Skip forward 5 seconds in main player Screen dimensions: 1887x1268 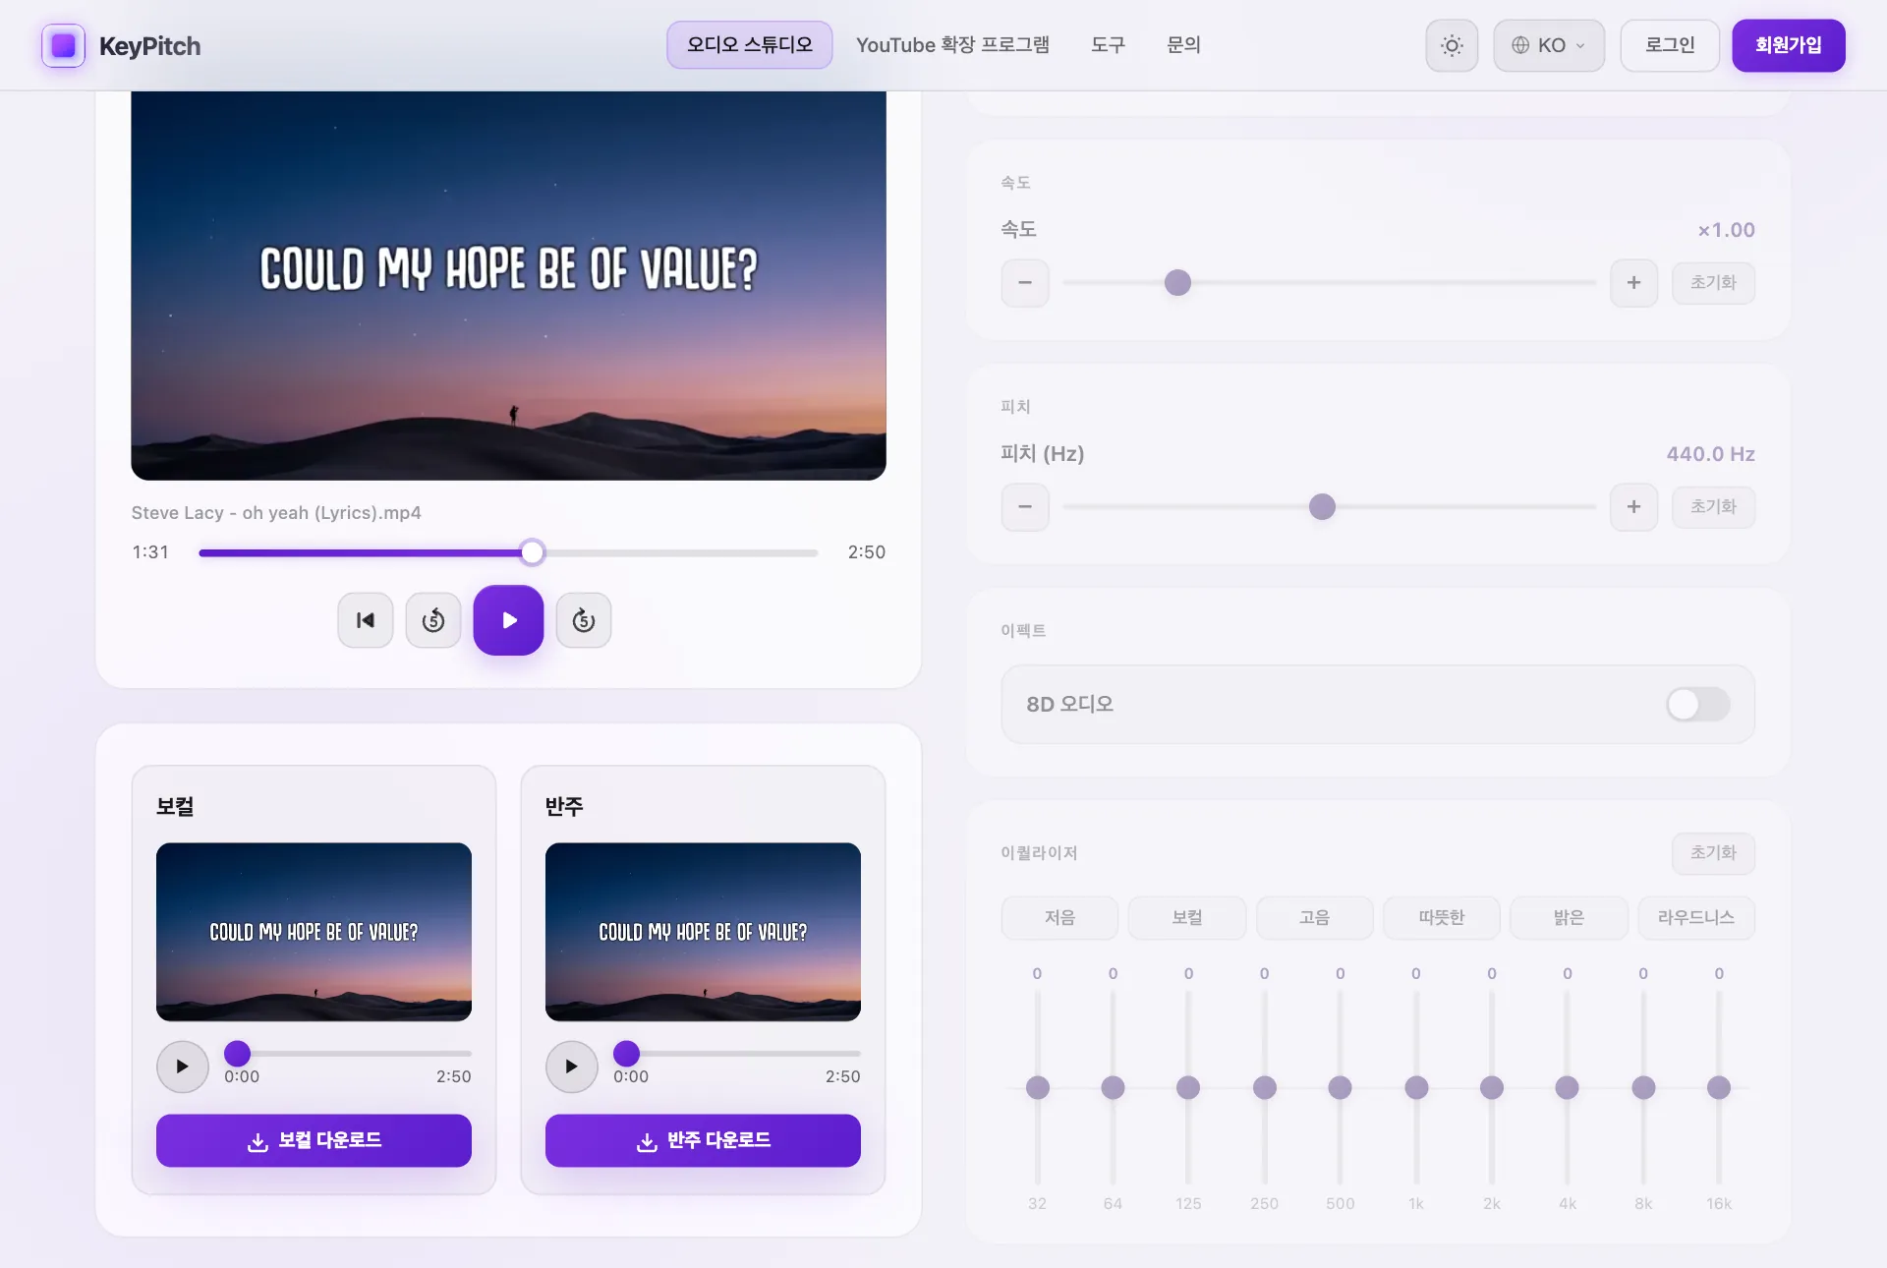[584, 620]
